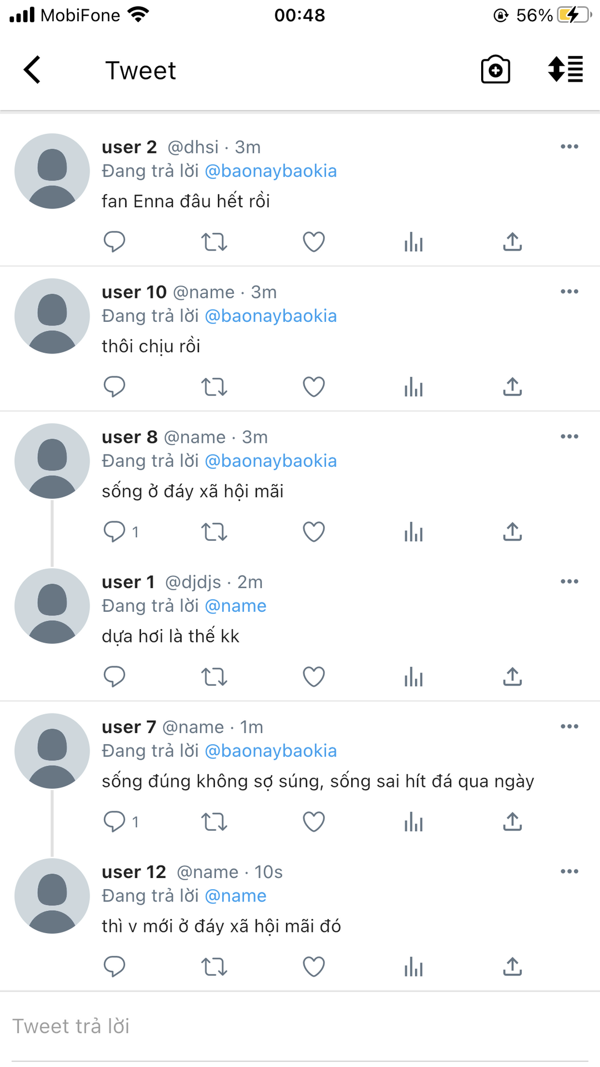Go back using the top-left arrow
Viewport: 600px width, 1067px height.
pyautogui.click(x=32, y=70)
